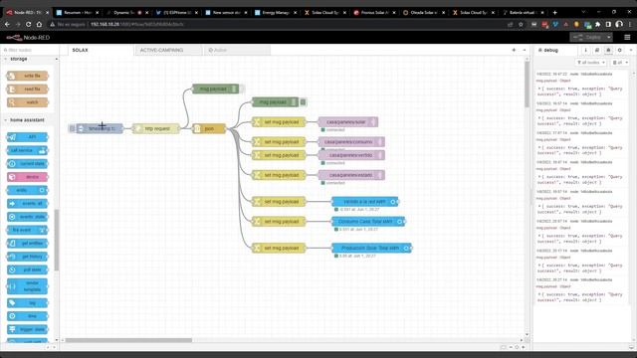Select the casa/paneles/estado mqtt node
The image size is (637, 358).
tap(351, 175)
